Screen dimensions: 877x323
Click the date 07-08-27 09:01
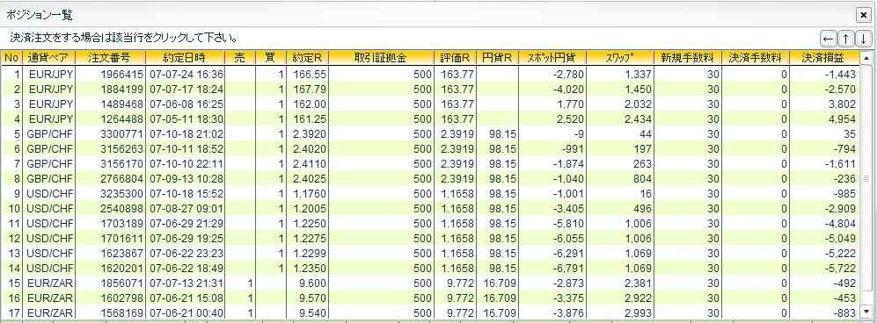click(x=186, y=209)
